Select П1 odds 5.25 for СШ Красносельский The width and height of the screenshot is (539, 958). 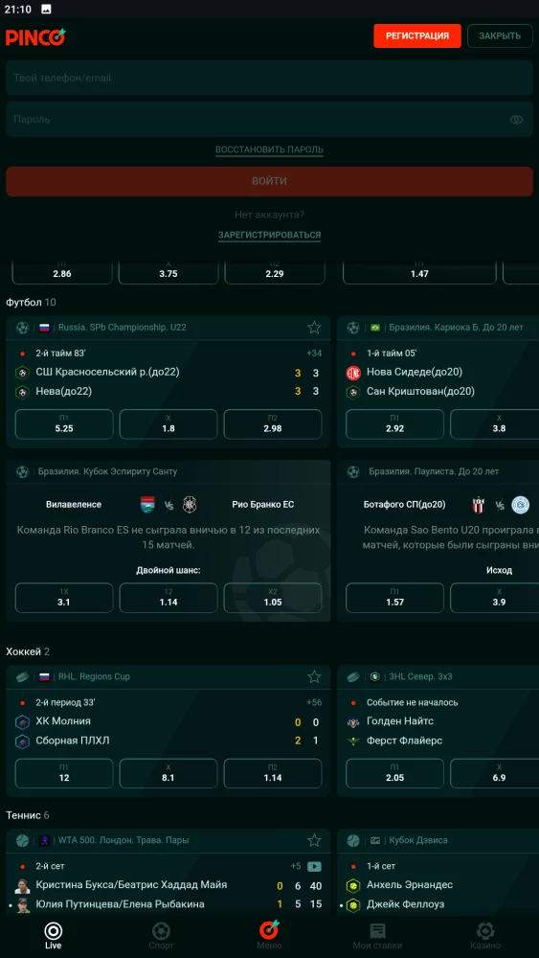click(x=64, y=424)
